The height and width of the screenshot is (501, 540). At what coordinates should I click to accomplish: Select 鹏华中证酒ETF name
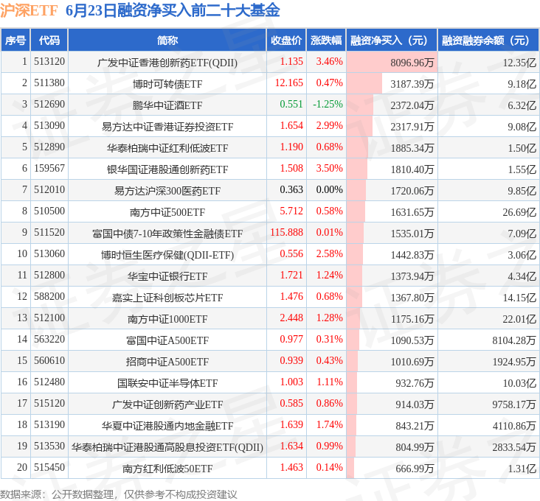pos(167,105)
